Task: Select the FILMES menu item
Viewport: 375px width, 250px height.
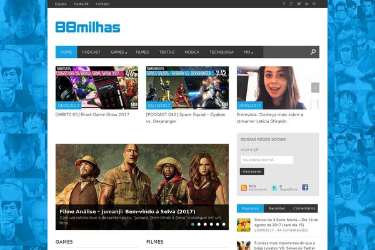Action: 142,52
